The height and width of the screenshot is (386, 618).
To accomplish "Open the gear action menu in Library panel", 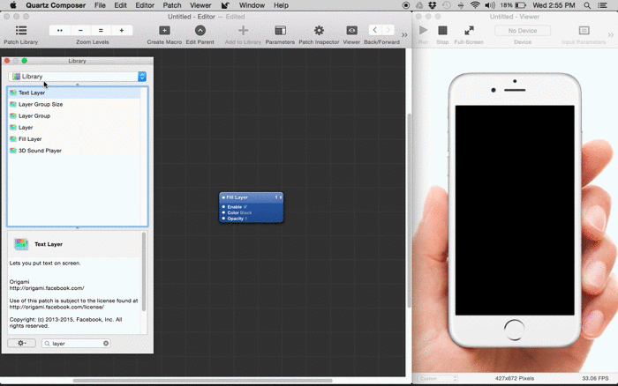I will [21, 343].
